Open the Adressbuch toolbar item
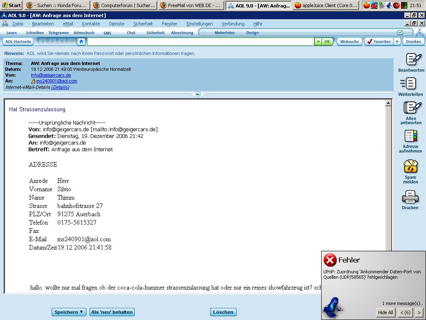Viewport: 426px width, 320px height. pyautogui.click(x=84, y=33)
